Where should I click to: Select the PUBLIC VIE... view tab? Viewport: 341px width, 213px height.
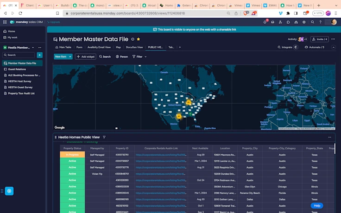(x=155, y=47)
